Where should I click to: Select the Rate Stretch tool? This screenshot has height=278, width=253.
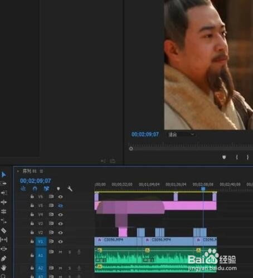[4, 221]
